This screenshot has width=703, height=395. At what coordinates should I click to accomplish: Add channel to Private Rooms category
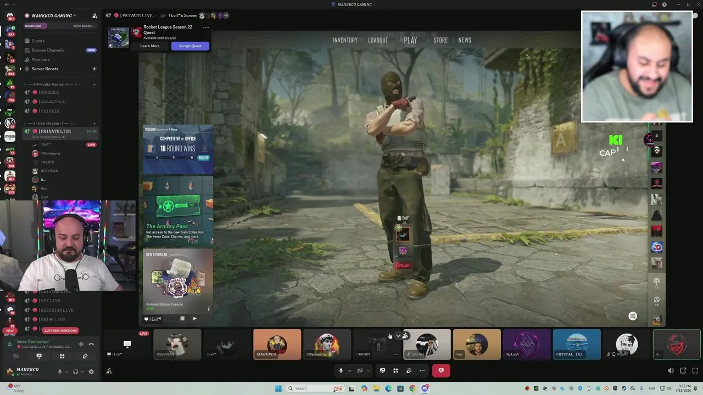coord(94,84)
